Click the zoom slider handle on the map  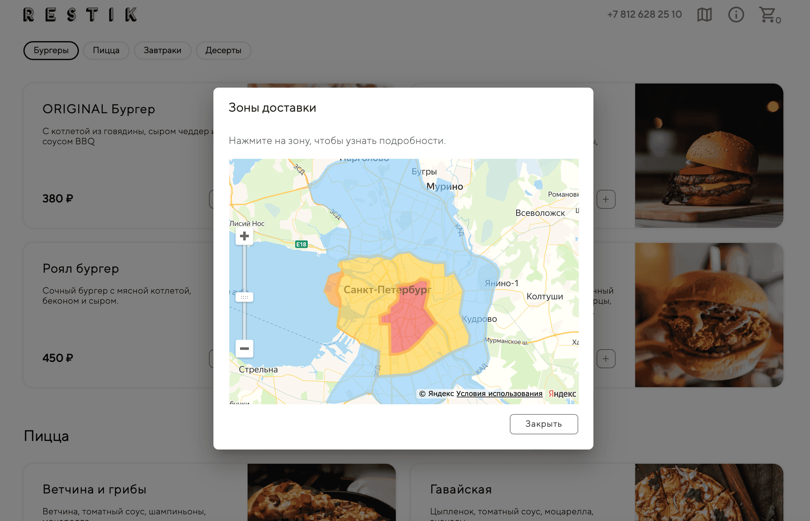[x=244, y=297]
